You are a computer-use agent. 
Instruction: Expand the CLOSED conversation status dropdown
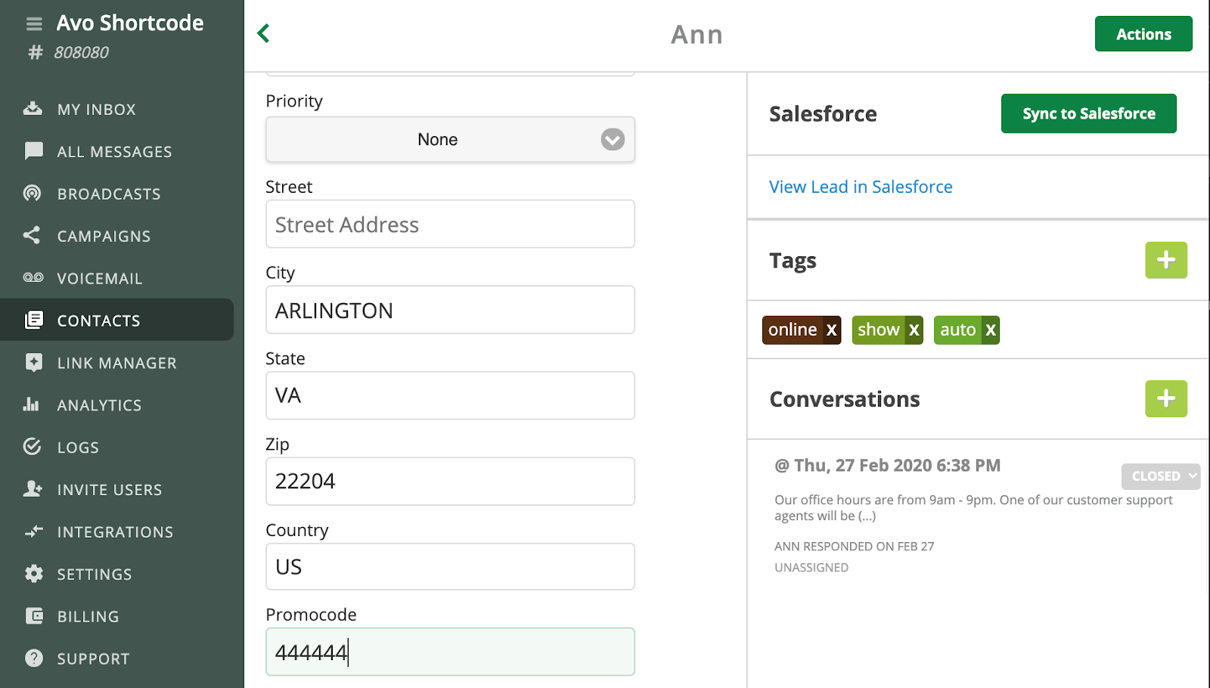(1160, 476)
